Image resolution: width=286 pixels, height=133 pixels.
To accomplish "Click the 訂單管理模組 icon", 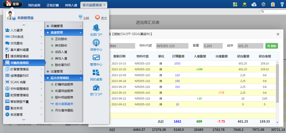I will click(7, 69).
